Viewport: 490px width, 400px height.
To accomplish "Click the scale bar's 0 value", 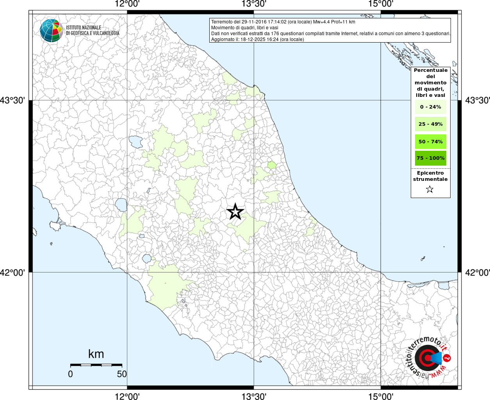I will [70, 374].
